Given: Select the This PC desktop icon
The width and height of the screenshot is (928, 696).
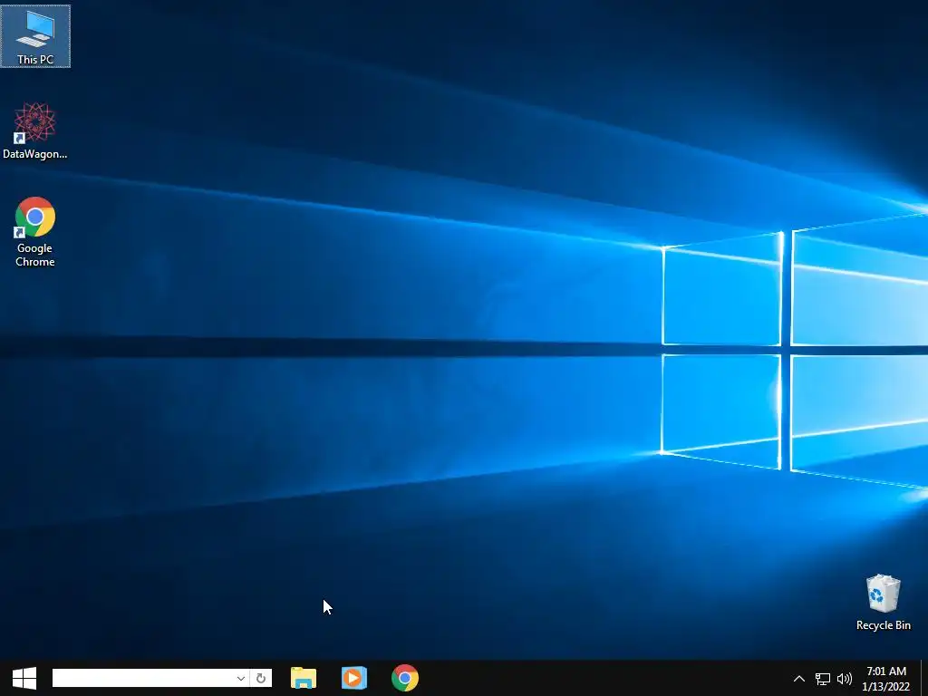Looking at the screenshot, I should pos(35,36).
